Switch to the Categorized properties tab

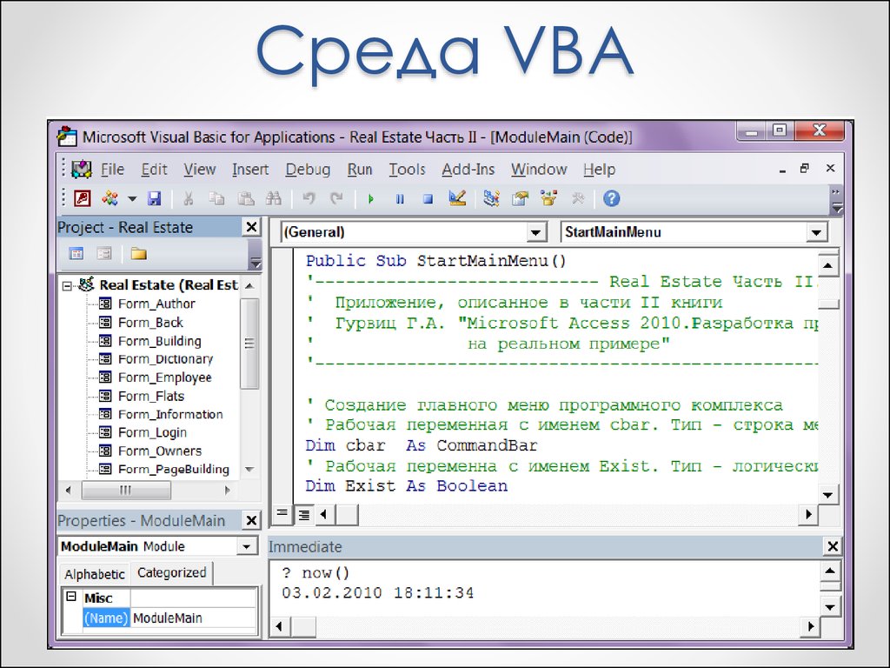[x=172, y=572]
